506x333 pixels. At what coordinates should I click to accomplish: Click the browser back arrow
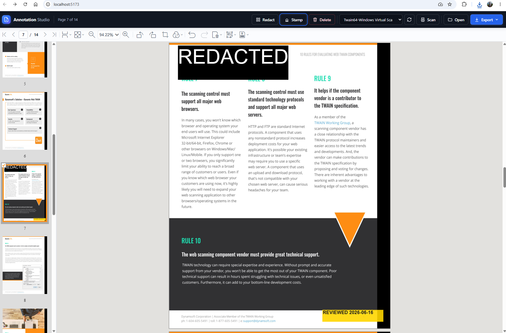[x=5, y=4]
